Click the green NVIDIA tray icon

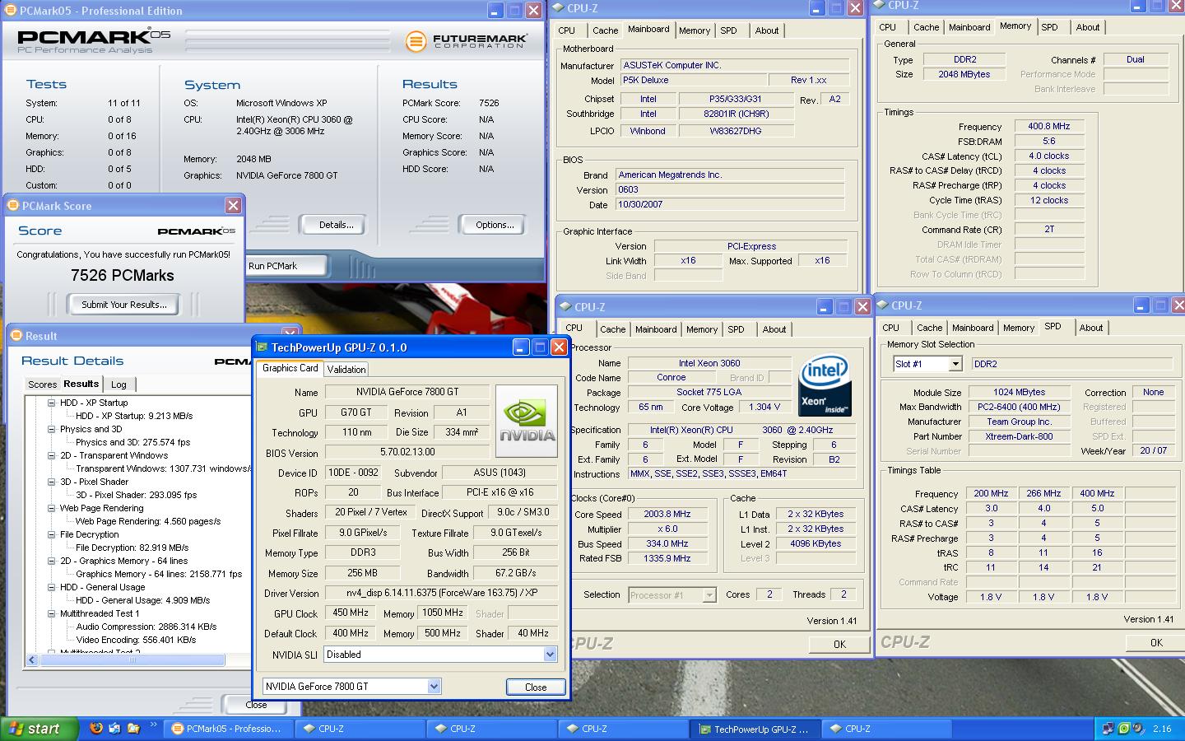point(1123,729)
